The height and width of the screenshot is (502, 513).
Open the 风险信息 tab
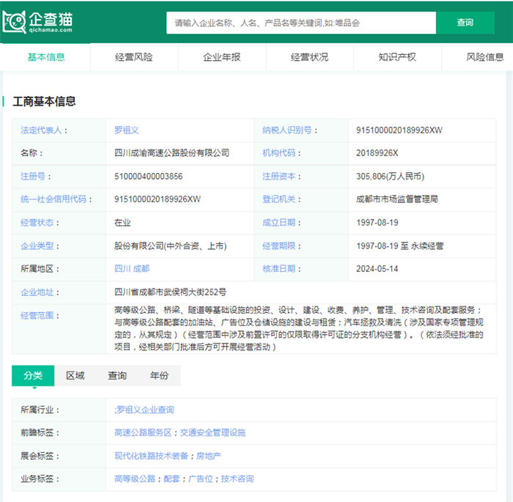[x=484, y=57]
